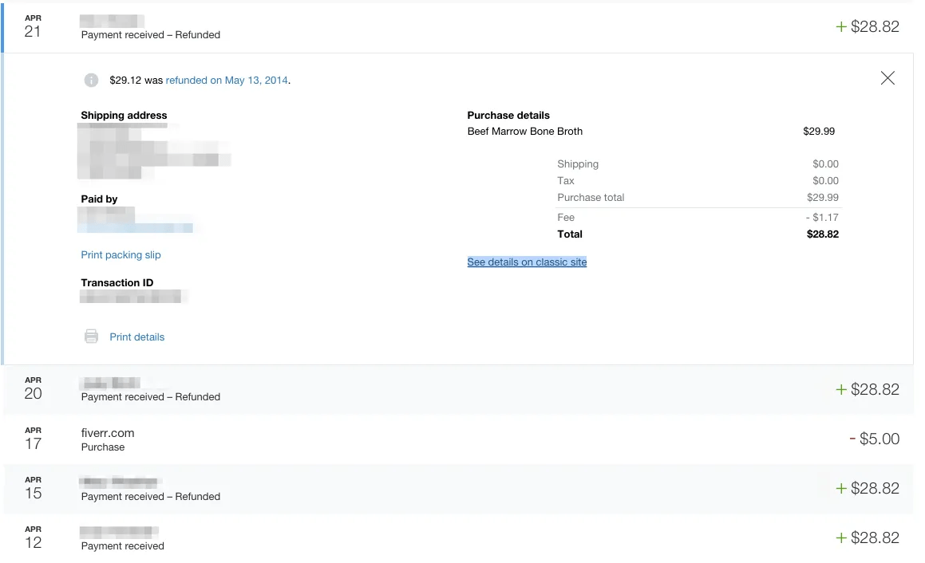Screen dimensions: 925x563
Task: Click the +$28.82 amount on Apr 21
Action: pos(868,26)
